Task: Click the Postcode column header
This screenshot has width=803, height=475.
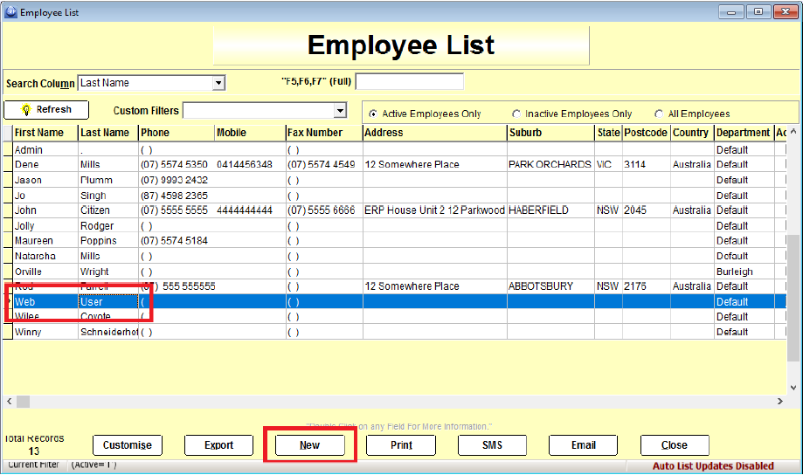Action: pyautogui.click(x=646, y=133)
